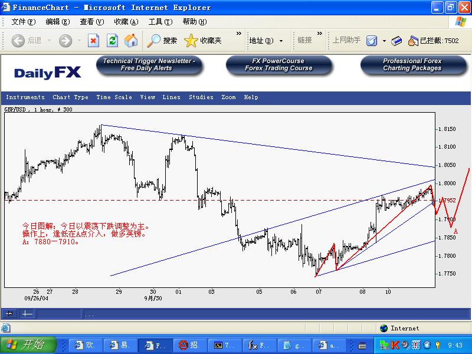Switch to taskbar window labeled 招
The height and width of the screenshot is (354, 472).
click(190, 345)
